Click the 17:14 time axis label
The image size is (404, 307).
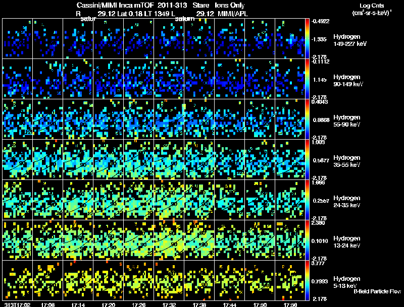[78, 304]
